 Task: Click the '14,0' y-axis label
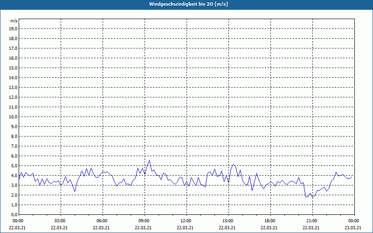13,77
